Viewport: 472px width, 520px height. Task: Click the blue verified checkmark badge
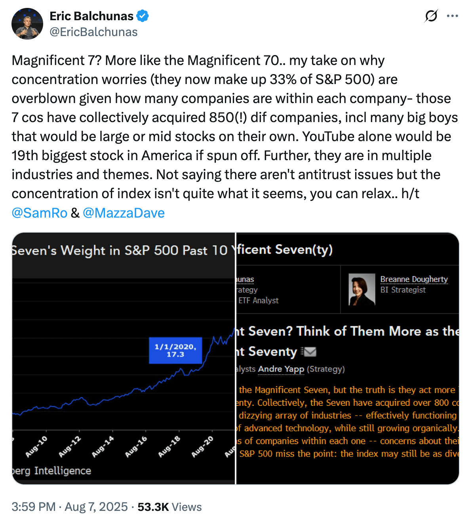[143, 16]
